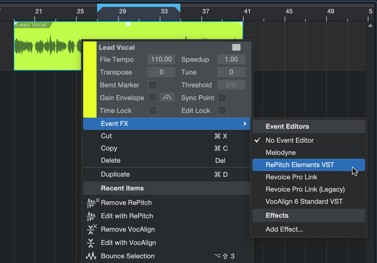Click the Remove VocAlign icon

tap(92, 229)
